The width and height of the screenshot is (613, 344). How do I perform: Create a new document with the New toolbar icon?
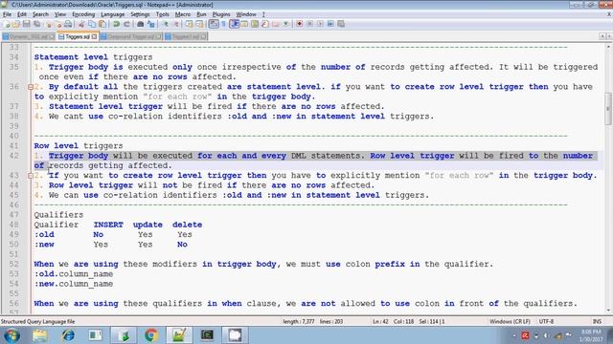tap(7, 24)
